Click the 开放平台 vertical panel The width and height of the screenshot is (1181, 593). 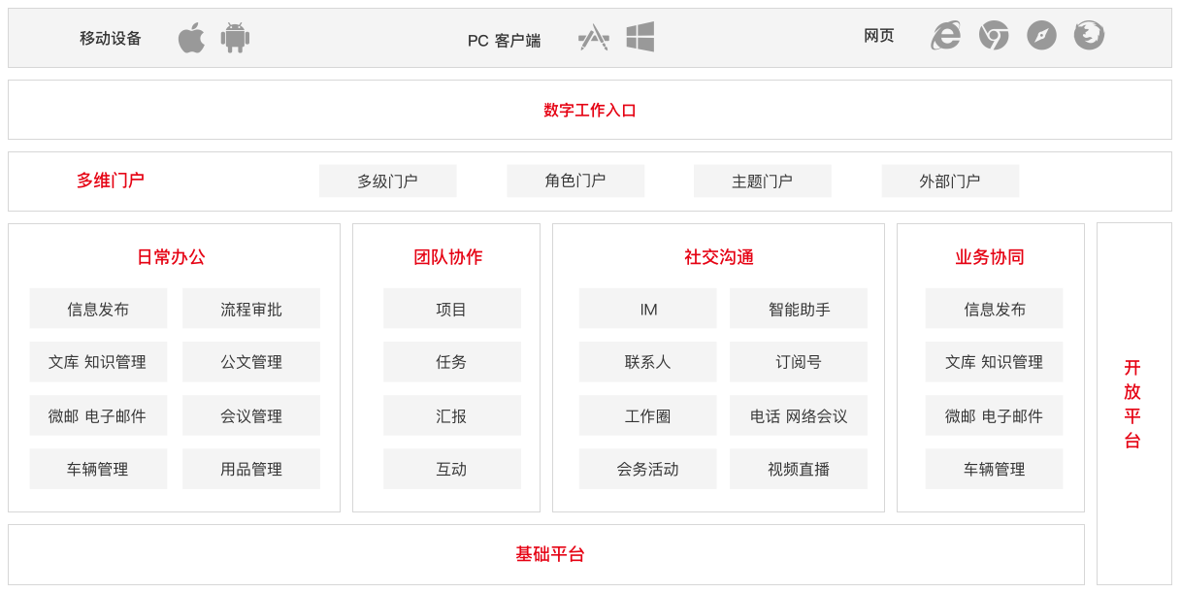[x=1133, y=404]
